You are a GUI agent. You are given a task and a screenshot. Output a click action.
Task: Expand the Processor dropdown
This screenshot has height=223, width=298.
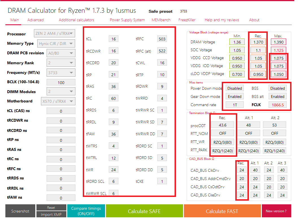[x=54, y=33]
